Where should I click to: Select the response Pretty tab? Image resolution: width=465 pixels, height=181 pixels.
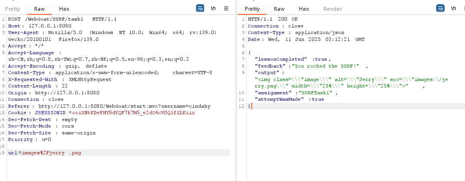252,9
